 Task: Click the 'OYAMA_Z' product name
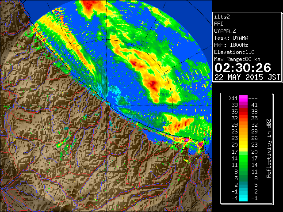click(x=225, y=31)
